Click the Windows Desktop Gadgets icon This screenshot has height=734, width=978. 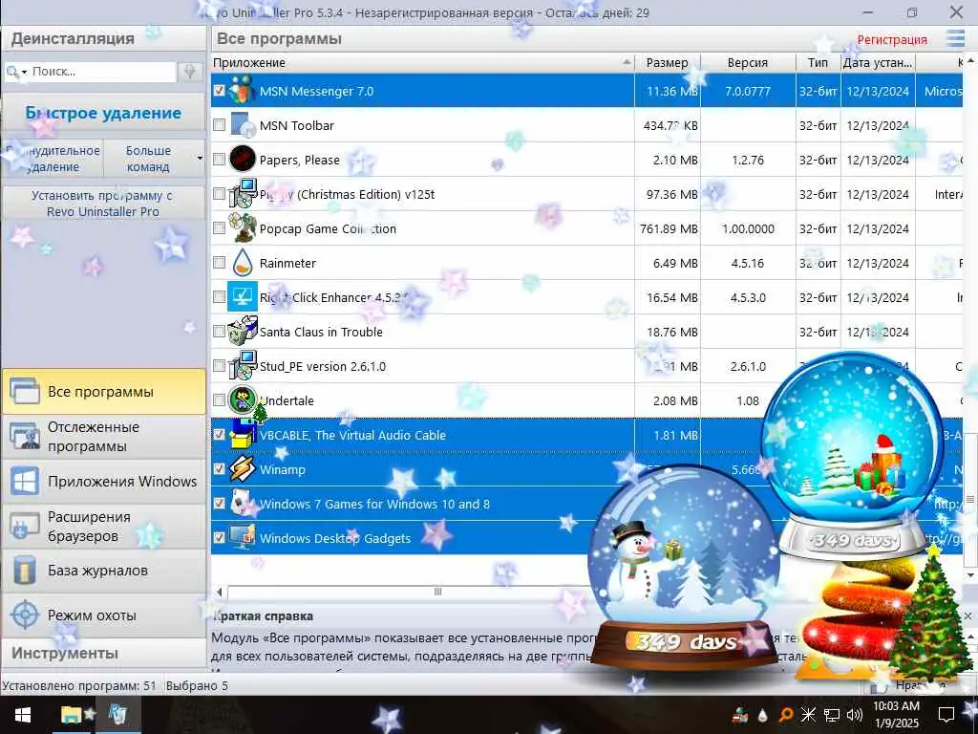242,537
